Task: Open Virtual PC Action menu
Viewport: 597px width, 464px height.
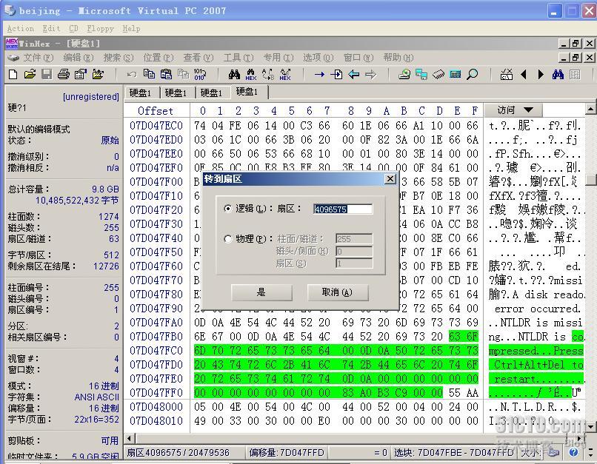Action: 21,29
